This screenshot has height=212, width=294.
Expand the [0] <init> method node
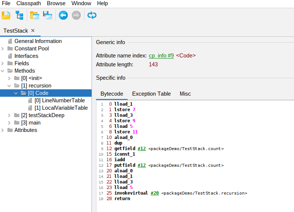[x=9, y=78]
